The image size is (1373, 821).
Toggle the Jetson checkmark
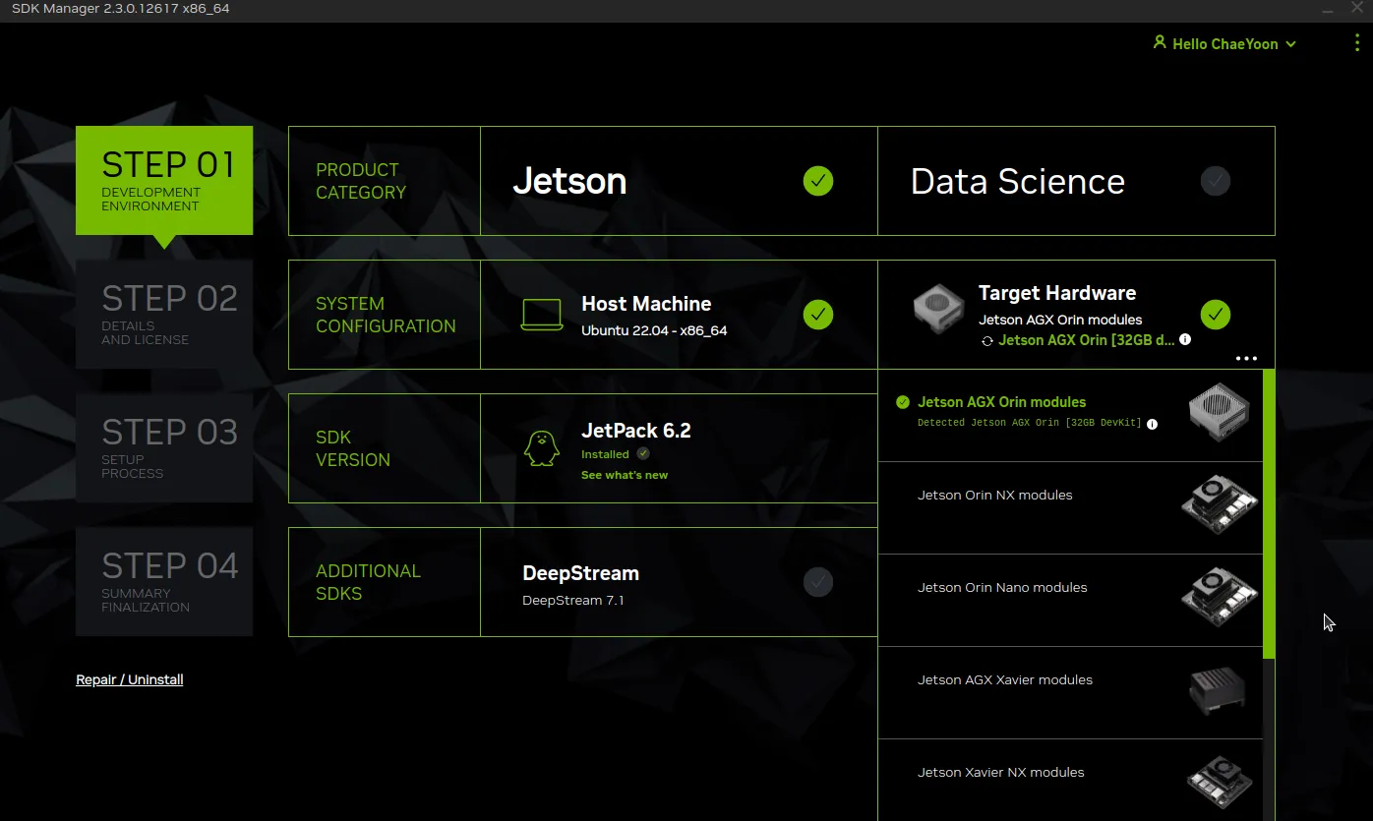818,181
